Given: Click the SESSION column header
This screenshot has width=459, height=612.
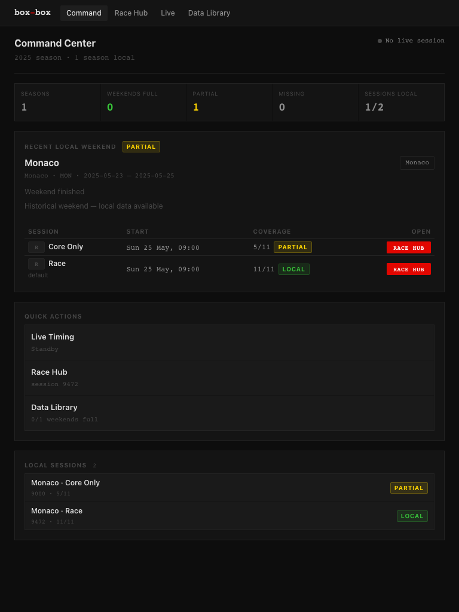Looking at the screenshot, I should coord(43,231).
